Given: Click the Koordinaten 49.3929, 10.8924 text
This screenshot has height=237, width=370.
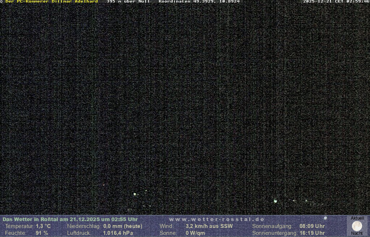Looking at the screenshot, I should [199, 2].
